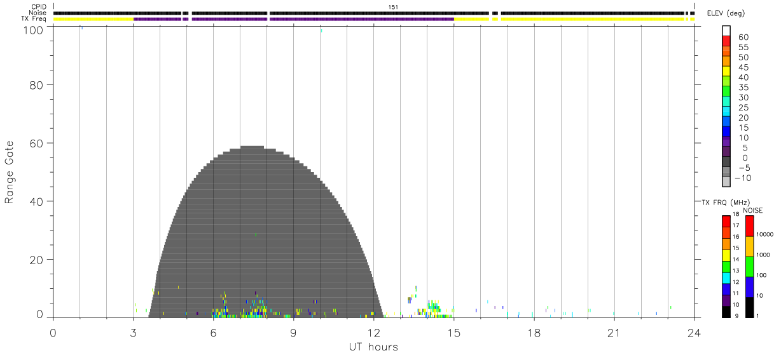The image size is (781, 360).
Task: Pick the blue NOISE segment above 10
Action: 749,287
